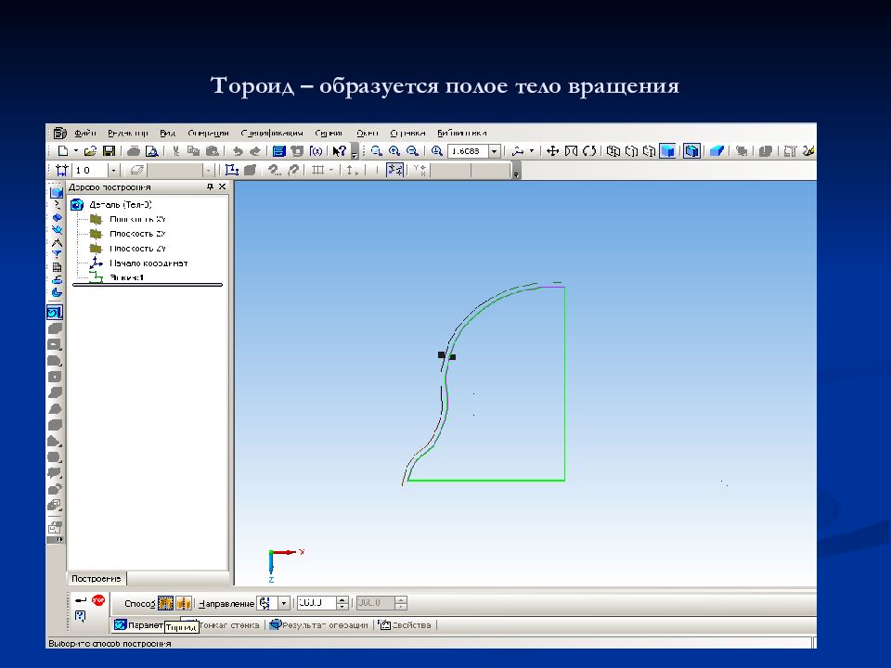Open the Направление direction dropdown
The width and height of the screenshot is (891, 668).
[x=284, y=603]
